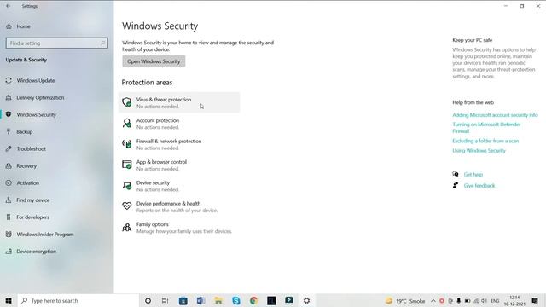Click the Give feedback person icon
Viewport: 546px width, 307px height.
[456, 185]
